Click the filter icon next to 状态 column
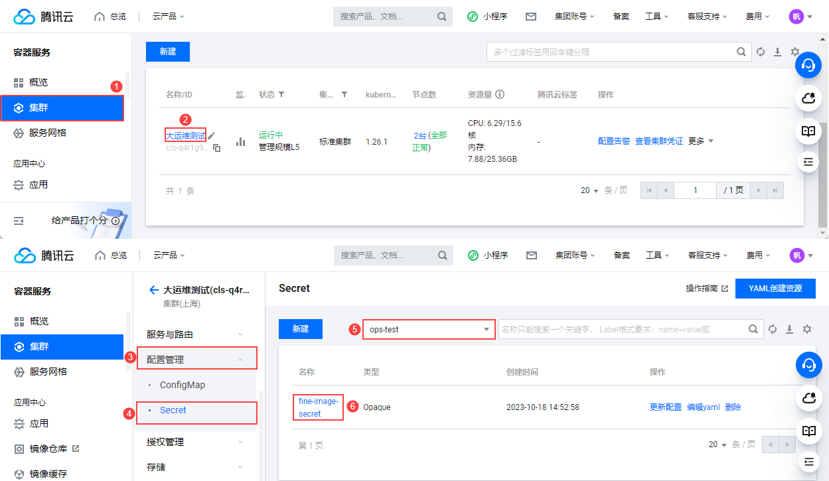 281,95
